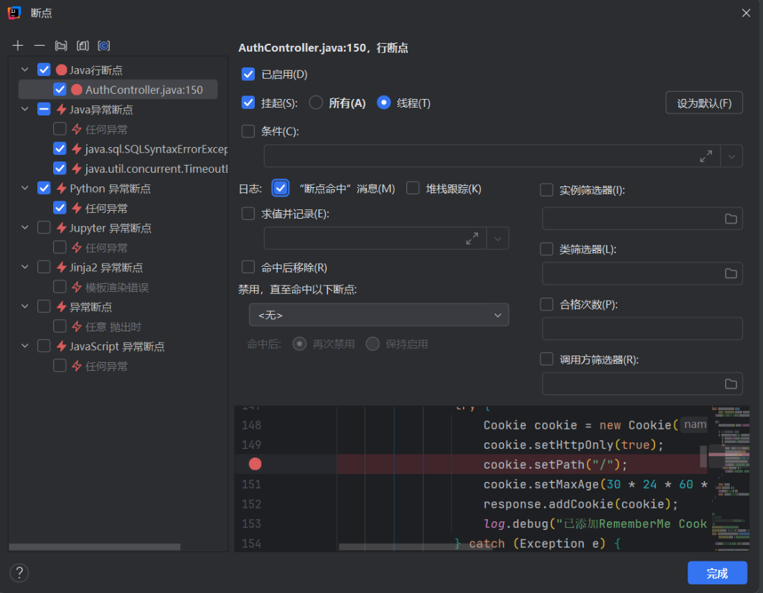Click the help question mark icon
This screenshot has width=763, height=593.
point(19,572)
